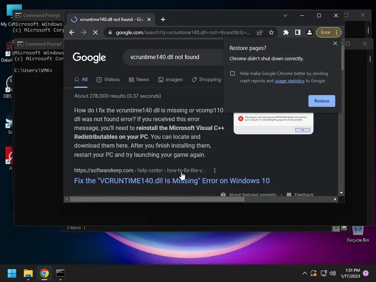Image resolution: width=376 pixels, height=282 pixels.
Task: Go back in Chrome history
Action: point(72,32)
